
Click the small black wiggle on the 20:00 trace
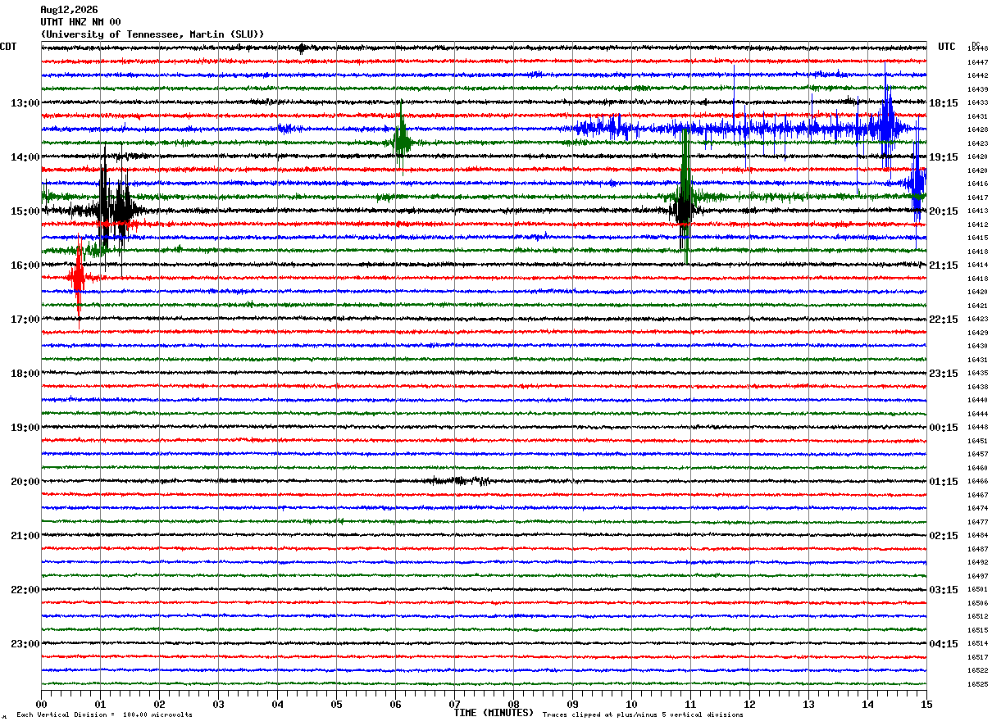459,481
